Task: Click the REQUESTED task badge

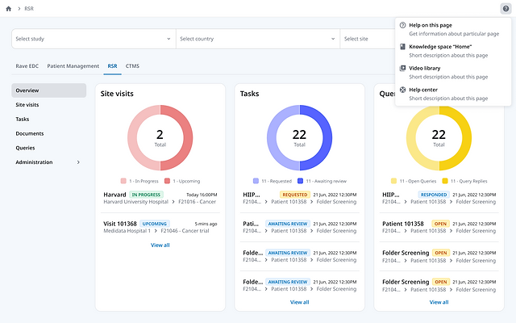Action: 295,195
